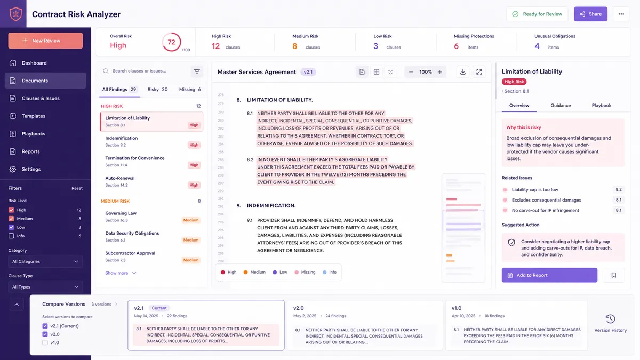Click the double-chevron collapse toolbar icon

coord(391,72)
